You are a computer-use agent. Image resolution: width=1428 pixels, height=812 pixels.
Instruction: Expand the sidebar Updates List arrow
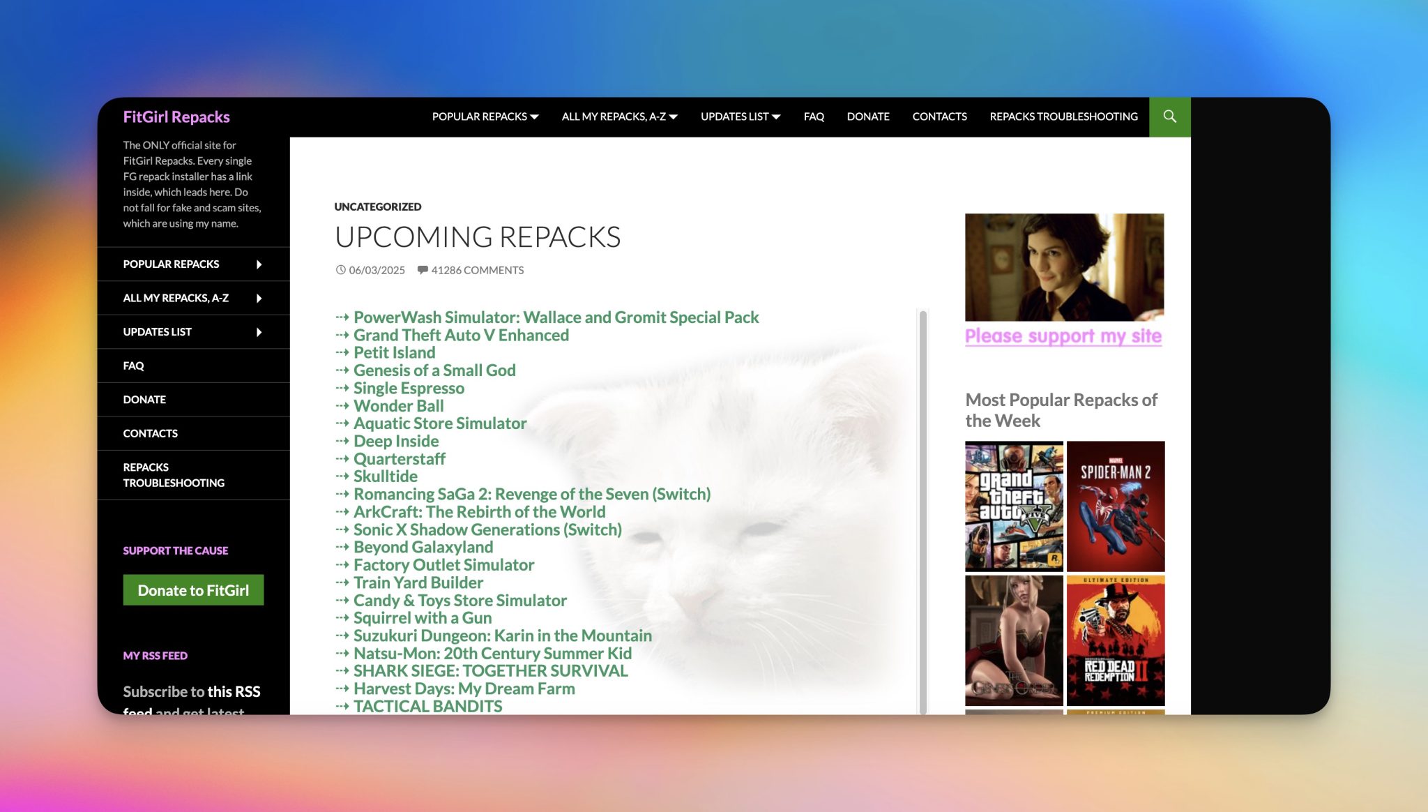(x=259, y=332)
